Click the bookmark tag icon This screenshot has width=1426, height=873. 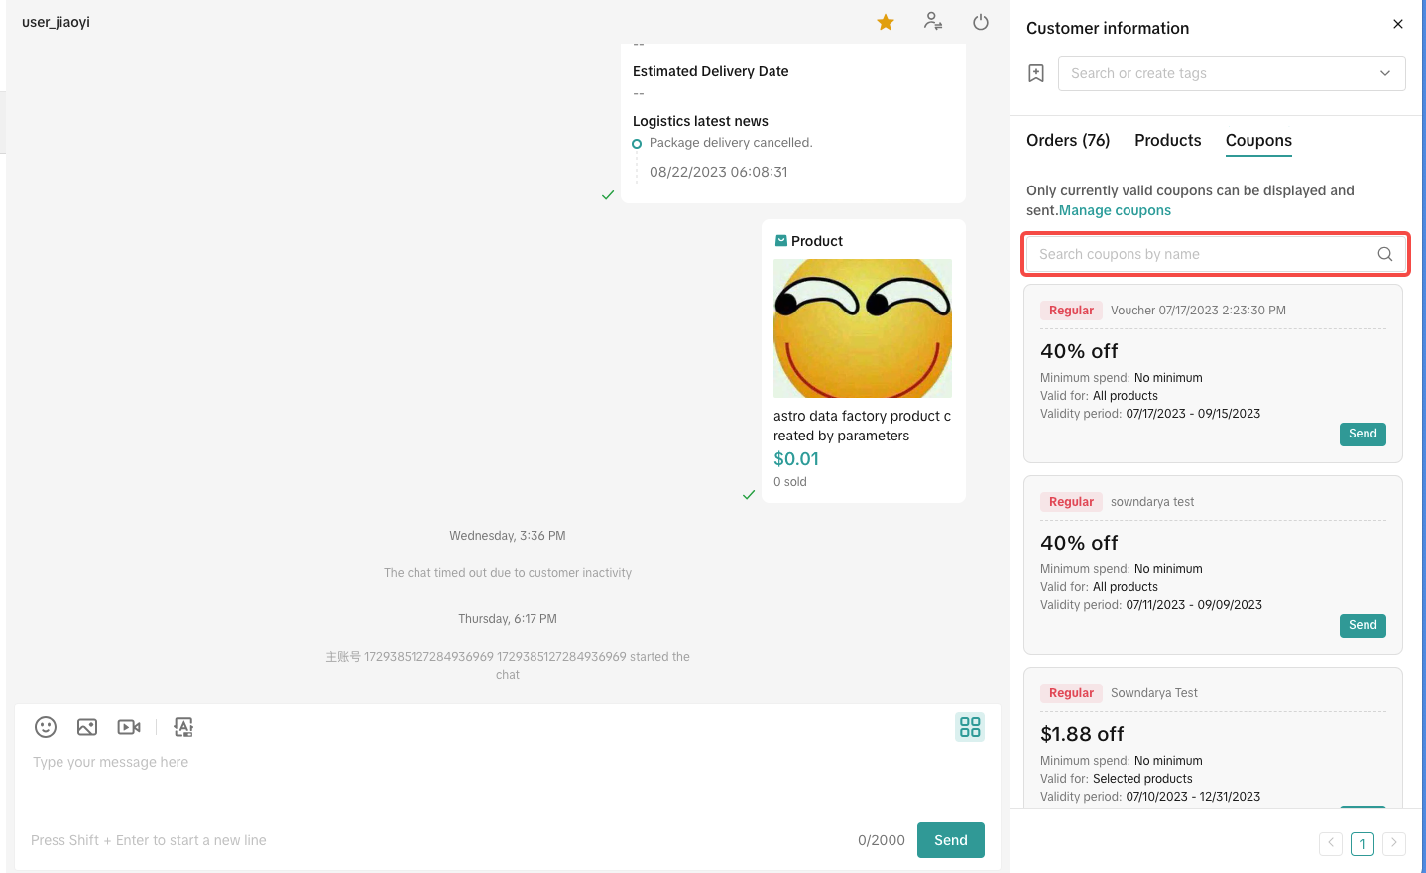coord(1036,73)
